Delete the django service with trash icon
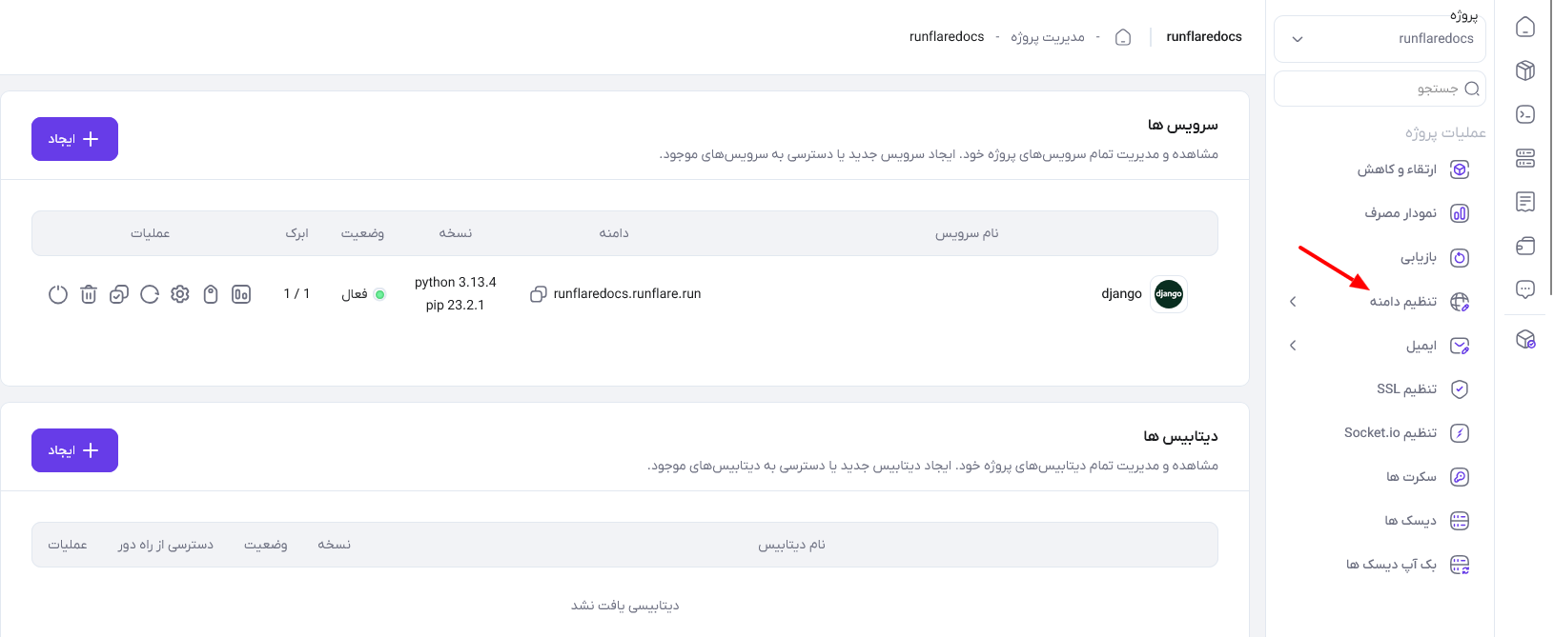The height and width of the screenshot is (637, 1554). [89, 294]
